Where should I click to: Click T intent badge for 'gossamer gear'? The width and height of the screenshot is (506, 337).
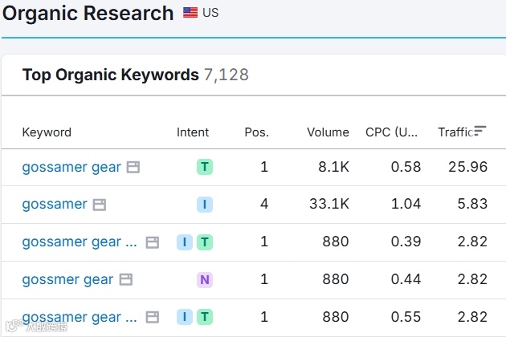205,167
